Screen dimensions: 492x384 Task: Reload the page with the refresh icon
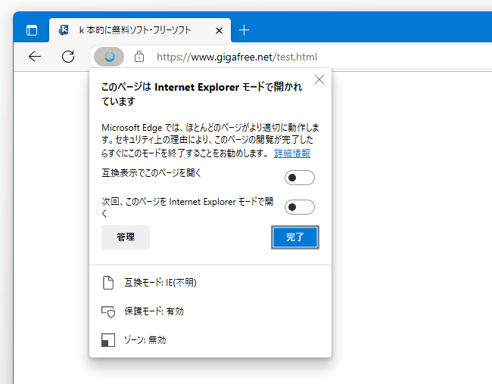click(x=68, y=57)
